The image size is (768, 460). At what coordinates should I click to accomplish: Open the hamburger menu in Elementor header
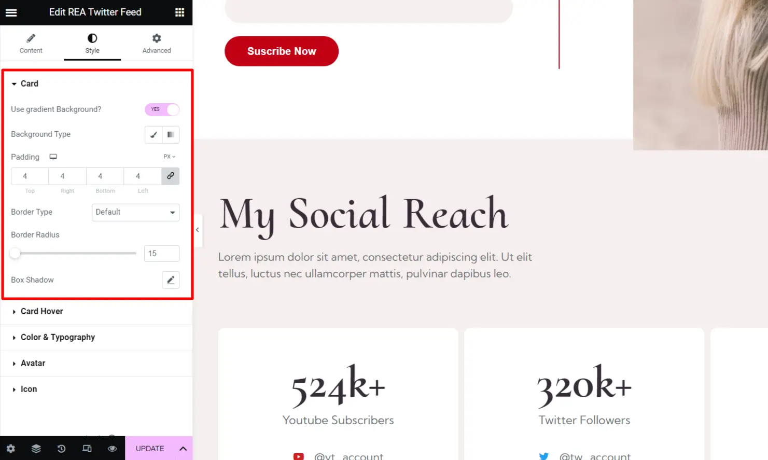(11, 12)
